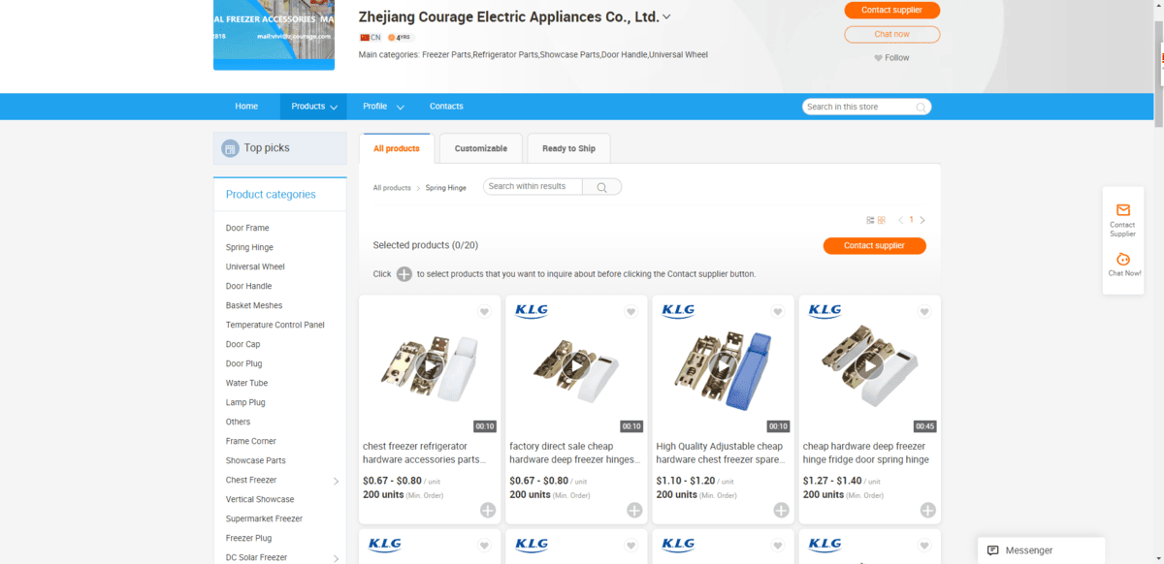The height and width of the screenshot is (564, 1164).
Task: Open the Lamp Plug category
Action: pos(245,403)
